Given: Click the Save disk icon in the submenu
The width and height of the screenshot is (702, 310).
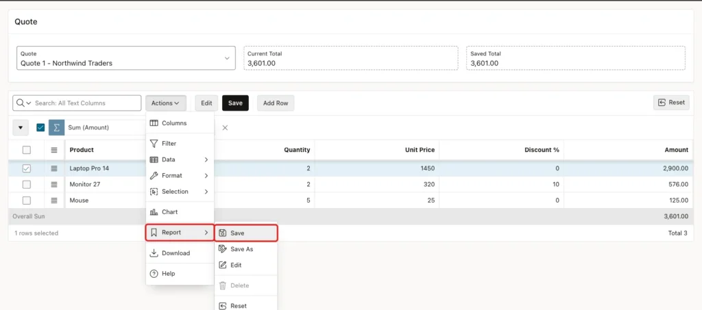Looking at the screenshot, I should [223, 233].
